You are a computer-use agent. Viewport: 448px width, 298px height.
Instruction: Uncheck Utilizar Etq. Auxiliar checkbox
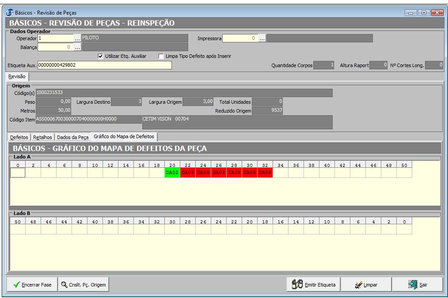pos(100,56)
